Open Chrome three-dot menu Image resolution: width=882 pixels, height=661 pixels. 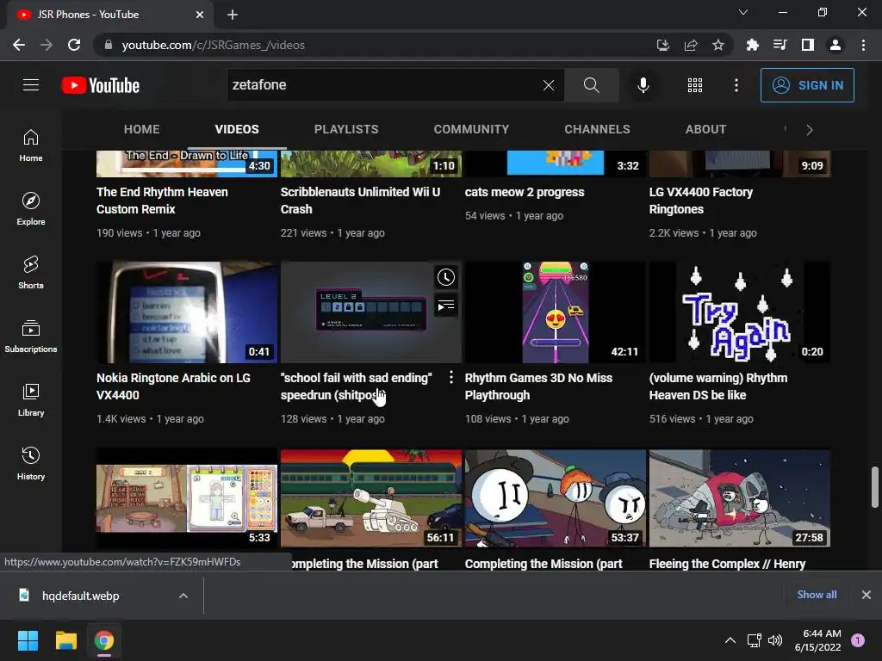click(863, 45)
